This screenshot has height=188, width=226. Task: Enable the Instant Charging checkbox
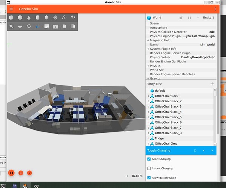pyautogui.click(x=149, y=168)
